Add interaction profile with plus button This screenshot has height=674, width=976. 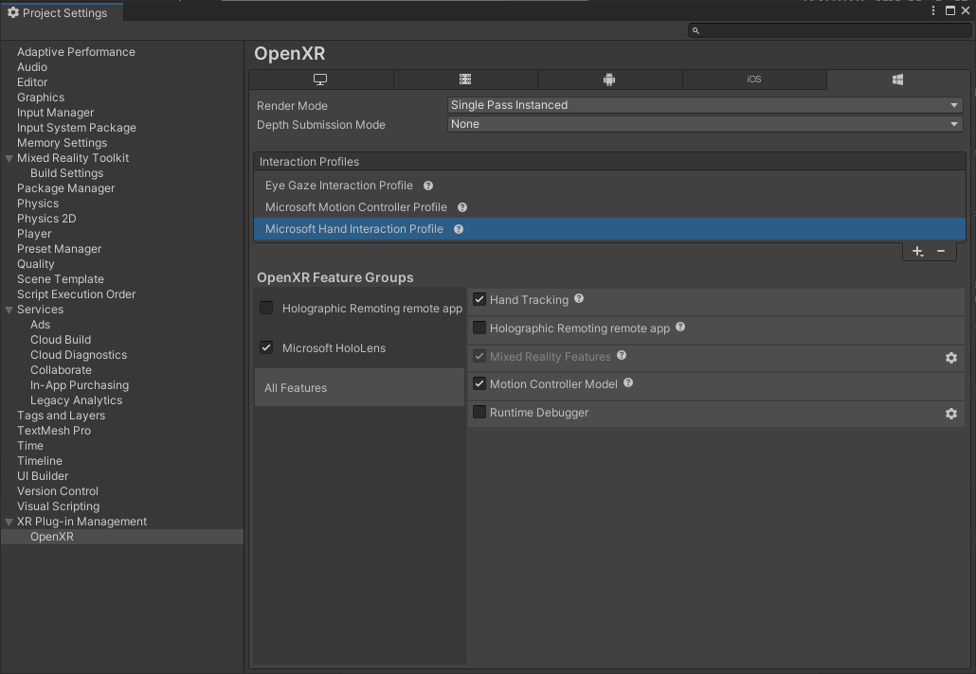(x=917, y=251)
